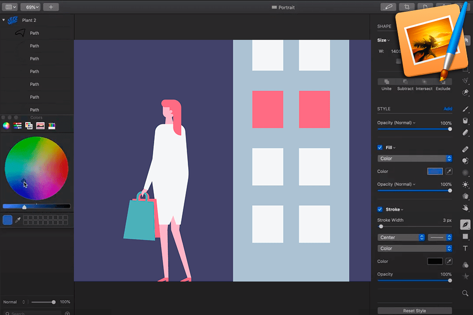Click the empty saved swatches grid

tap(45, 220)
